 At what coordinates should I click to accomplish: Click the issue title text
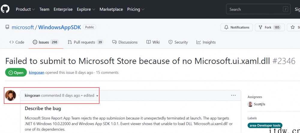click(138, 61)
